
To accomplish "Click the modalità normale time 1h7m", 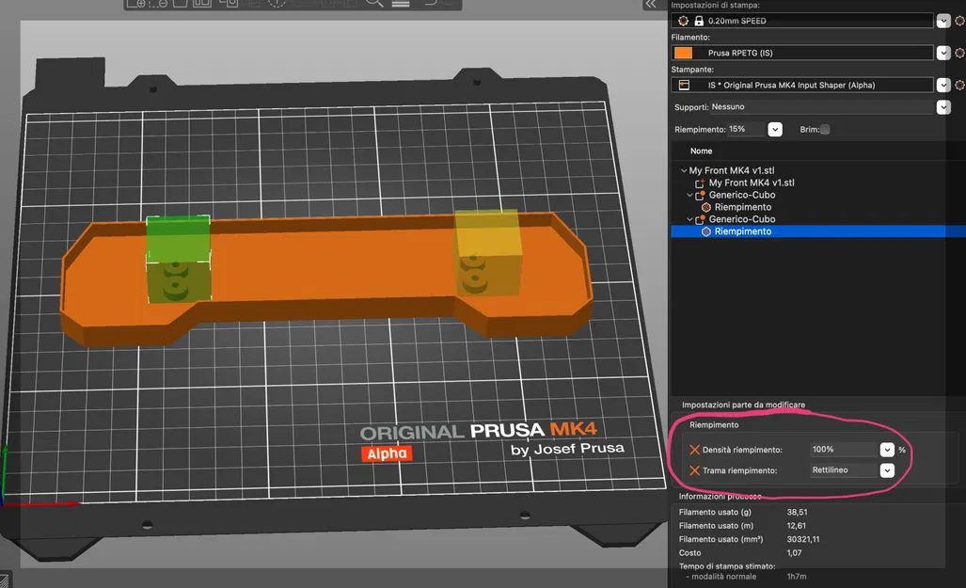I will [x=796, y=577].
